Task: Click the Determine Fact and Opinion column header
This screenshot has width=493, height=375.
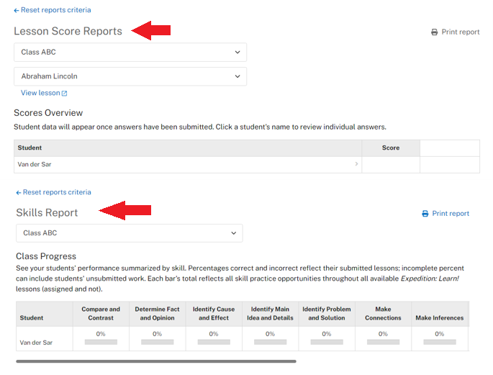Action: [x=157, y=313]
